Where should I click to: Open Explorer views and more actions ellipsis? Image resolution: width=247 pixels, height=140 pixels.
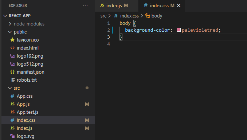click(85, 5)
